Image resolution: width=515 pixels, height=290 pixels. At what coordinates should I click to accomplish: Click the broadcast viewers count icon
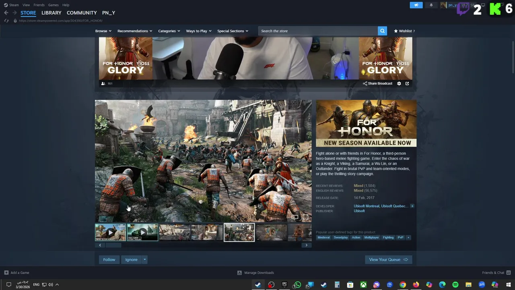point(103,83)
